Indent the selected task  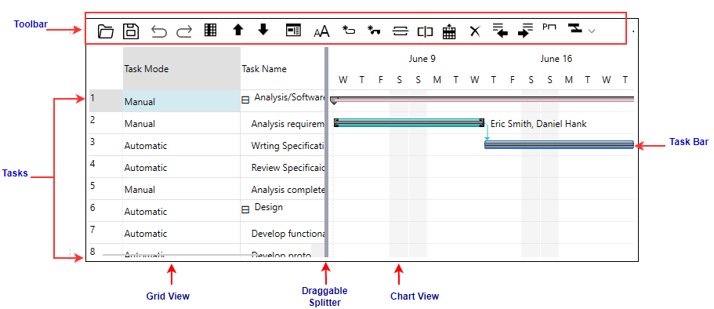coord(525,31)
